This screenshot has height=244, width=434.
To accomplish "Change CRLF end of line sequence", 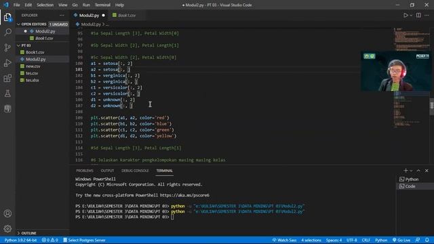I will pyautogui.click(x=366, y=240).
